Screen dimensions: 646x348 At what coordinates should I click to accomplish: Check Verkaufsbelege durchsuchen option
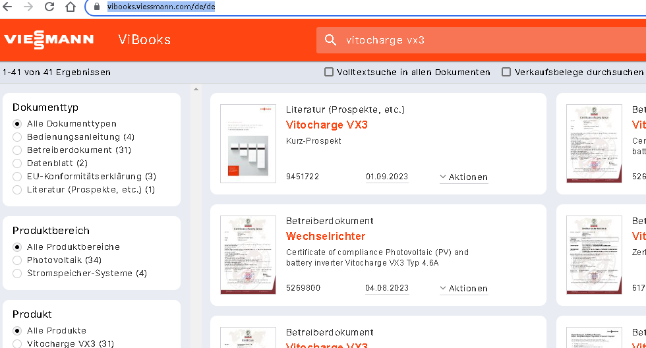(506, 72)
